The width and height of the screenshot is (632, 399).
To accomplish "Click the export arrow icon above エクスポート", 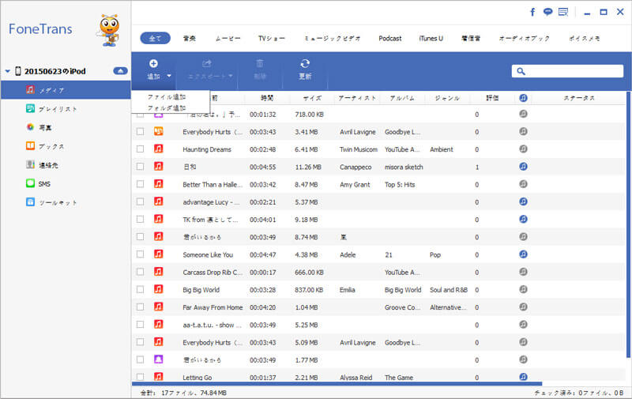I will pyautogui.click(x=207, y=63).
